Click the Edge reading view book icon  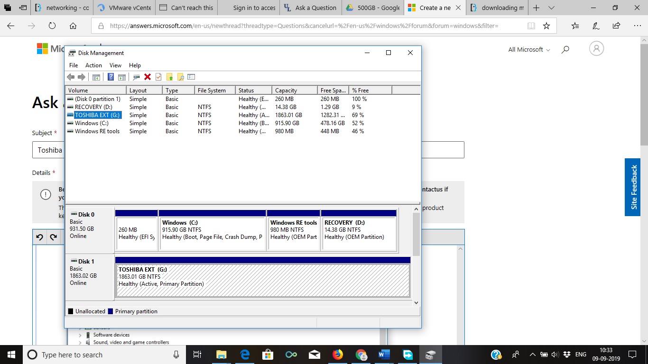point(531,26)
